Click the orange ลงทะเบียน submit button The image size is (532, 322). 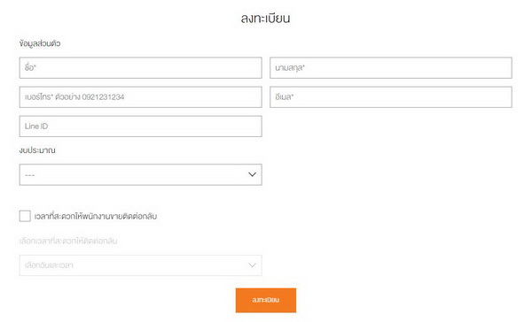pos(266,301)
